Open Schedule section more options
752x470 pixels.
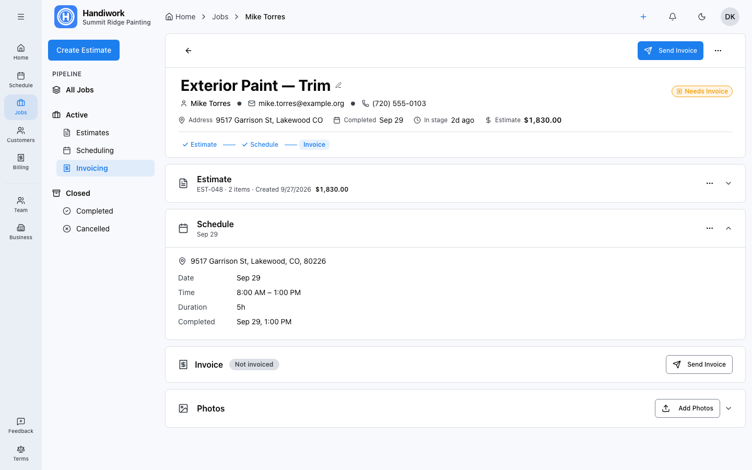(710, 228)
